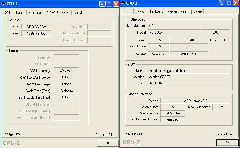Viewport: 240px width, 148px height.
Task: Open the CPU tab in left CPU-Z window
Action: coord(7,13)
